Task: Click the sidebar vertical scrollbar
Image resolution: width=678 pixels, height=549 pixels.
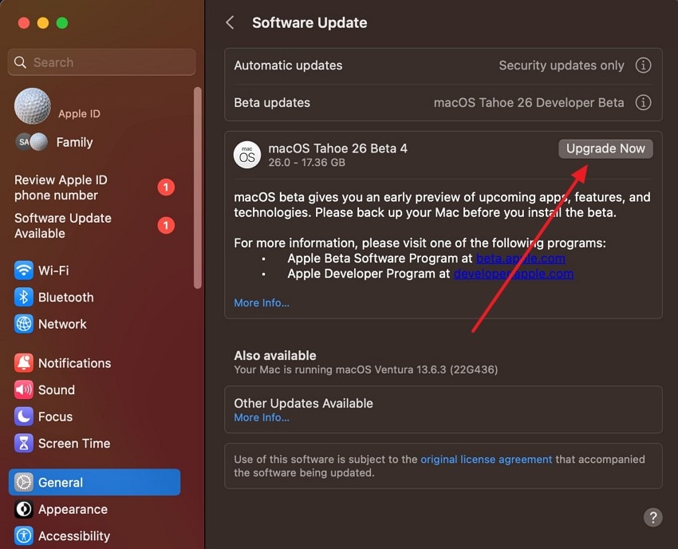Action: click(198, 188)
